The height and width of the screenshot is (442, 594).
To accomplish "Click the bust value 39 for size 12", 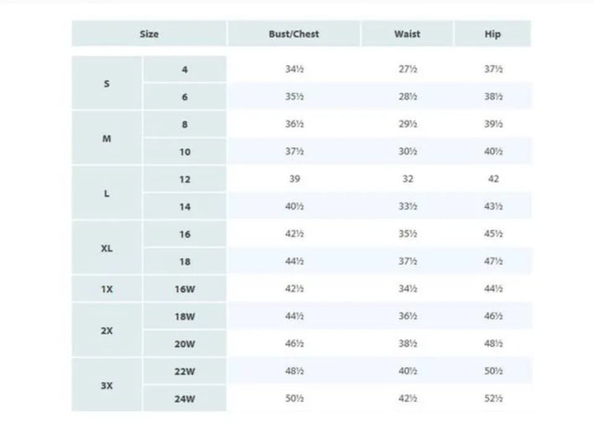I will click(294, 179).
